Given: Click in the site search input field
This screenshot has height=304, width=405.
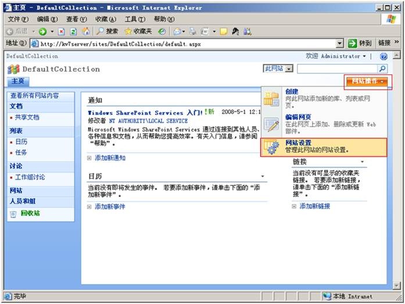Looking at the screenshot, I should tap(338, 69).
